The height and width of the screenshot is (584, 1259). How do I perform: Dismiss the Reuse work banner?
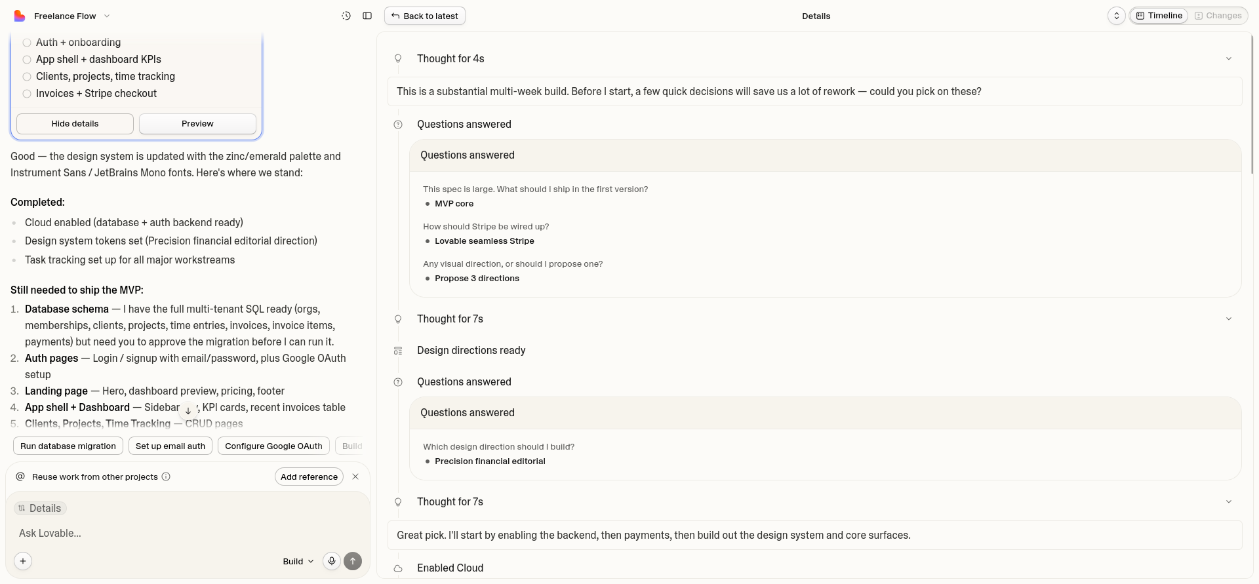(x=355, y=477)
